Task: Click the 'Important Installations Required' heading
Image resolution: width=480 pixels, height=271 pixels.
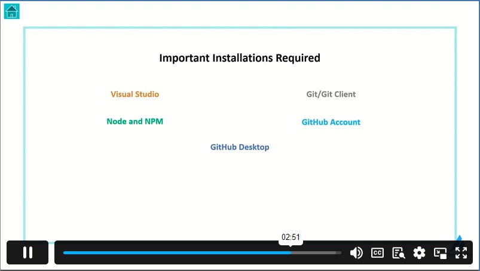Action: [x=240, y=58]
